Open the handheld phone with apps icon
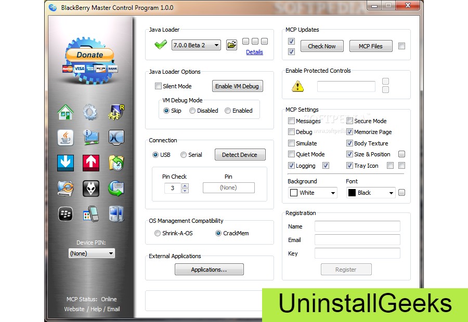The image size is (468, 322). tap(90, 214)
